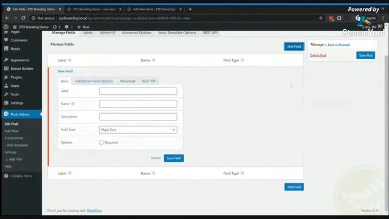Image resolution: width=389 pixels, height=219 pixels.
Task: Collapse the admin sidebar menu
Action: click(x=18, y=176)
